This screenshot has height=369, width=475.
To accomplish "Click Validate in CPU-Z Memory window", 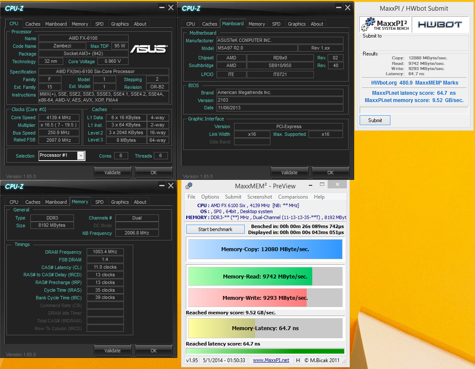I will coord(113,351).
